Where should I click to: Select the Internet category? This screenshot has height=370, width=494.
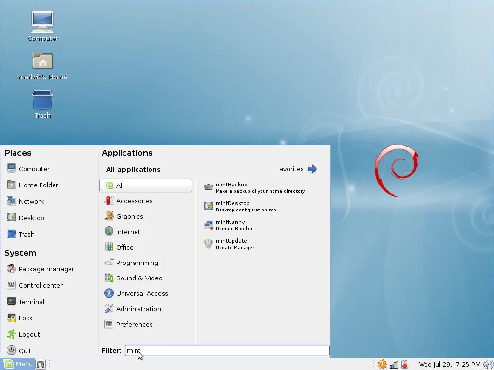[122, 232]
